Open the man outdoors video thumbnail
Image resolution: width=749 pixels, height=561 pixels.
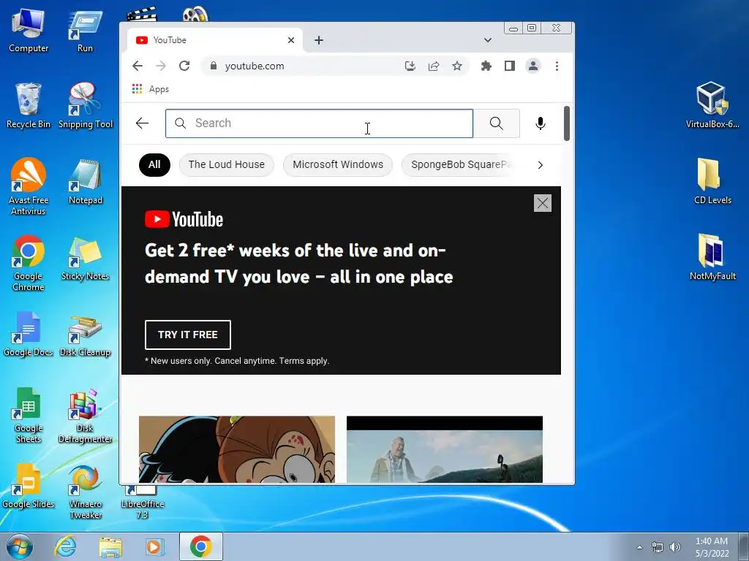(445, 449)
